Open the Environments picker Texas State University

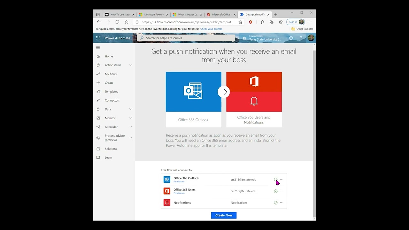(x=262, y=38)
